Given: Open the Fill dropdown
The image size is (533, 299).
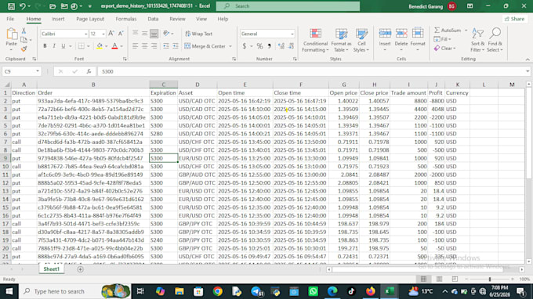Looking at the screenshot, I should pos(443,39).
